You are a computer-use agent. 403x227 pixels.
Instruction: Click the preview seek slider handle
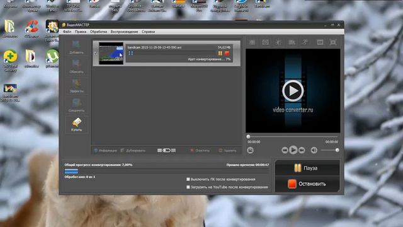pyautogui.click(x=248, y=137)
